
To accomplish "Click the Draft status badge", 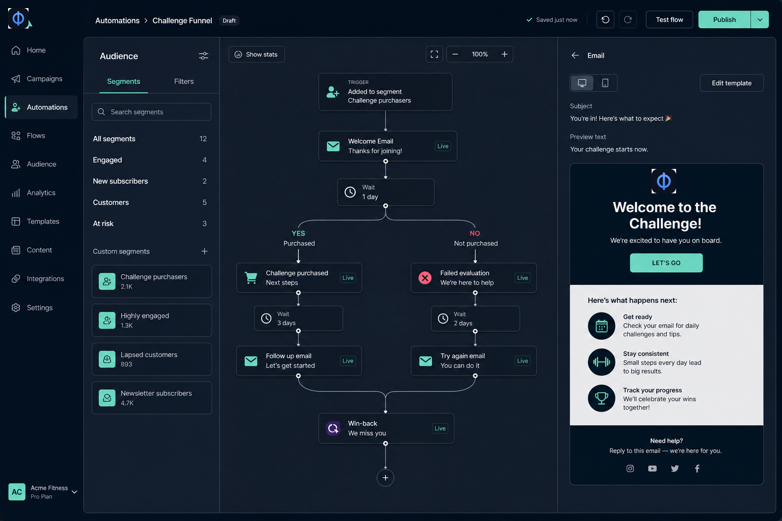I will coord(229,20).
